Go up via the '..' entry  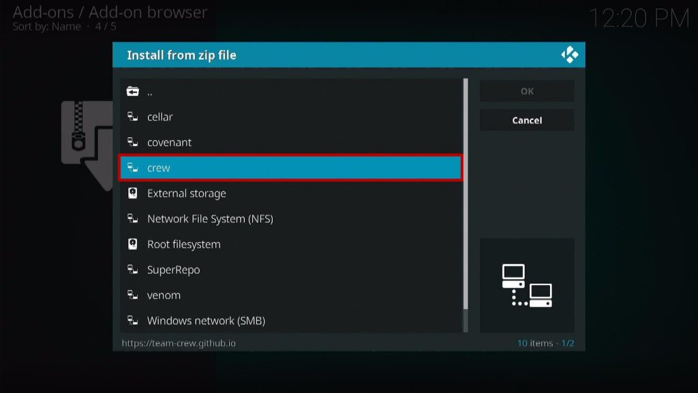point(291,91)
